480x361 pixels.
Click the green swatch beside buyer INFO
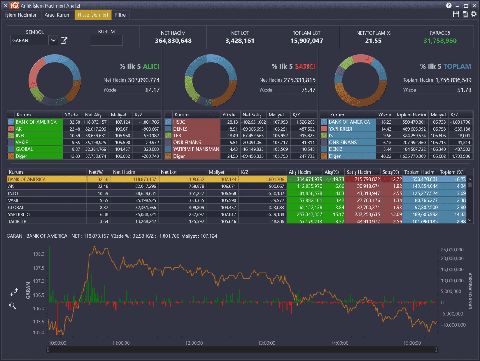[11, 136]
